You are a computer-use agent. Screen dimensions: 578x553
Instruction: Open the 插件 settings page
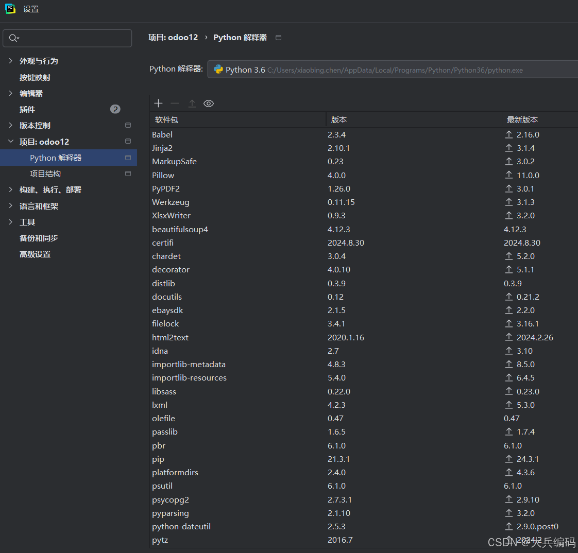pyautogui.click(x=27, y=110)
